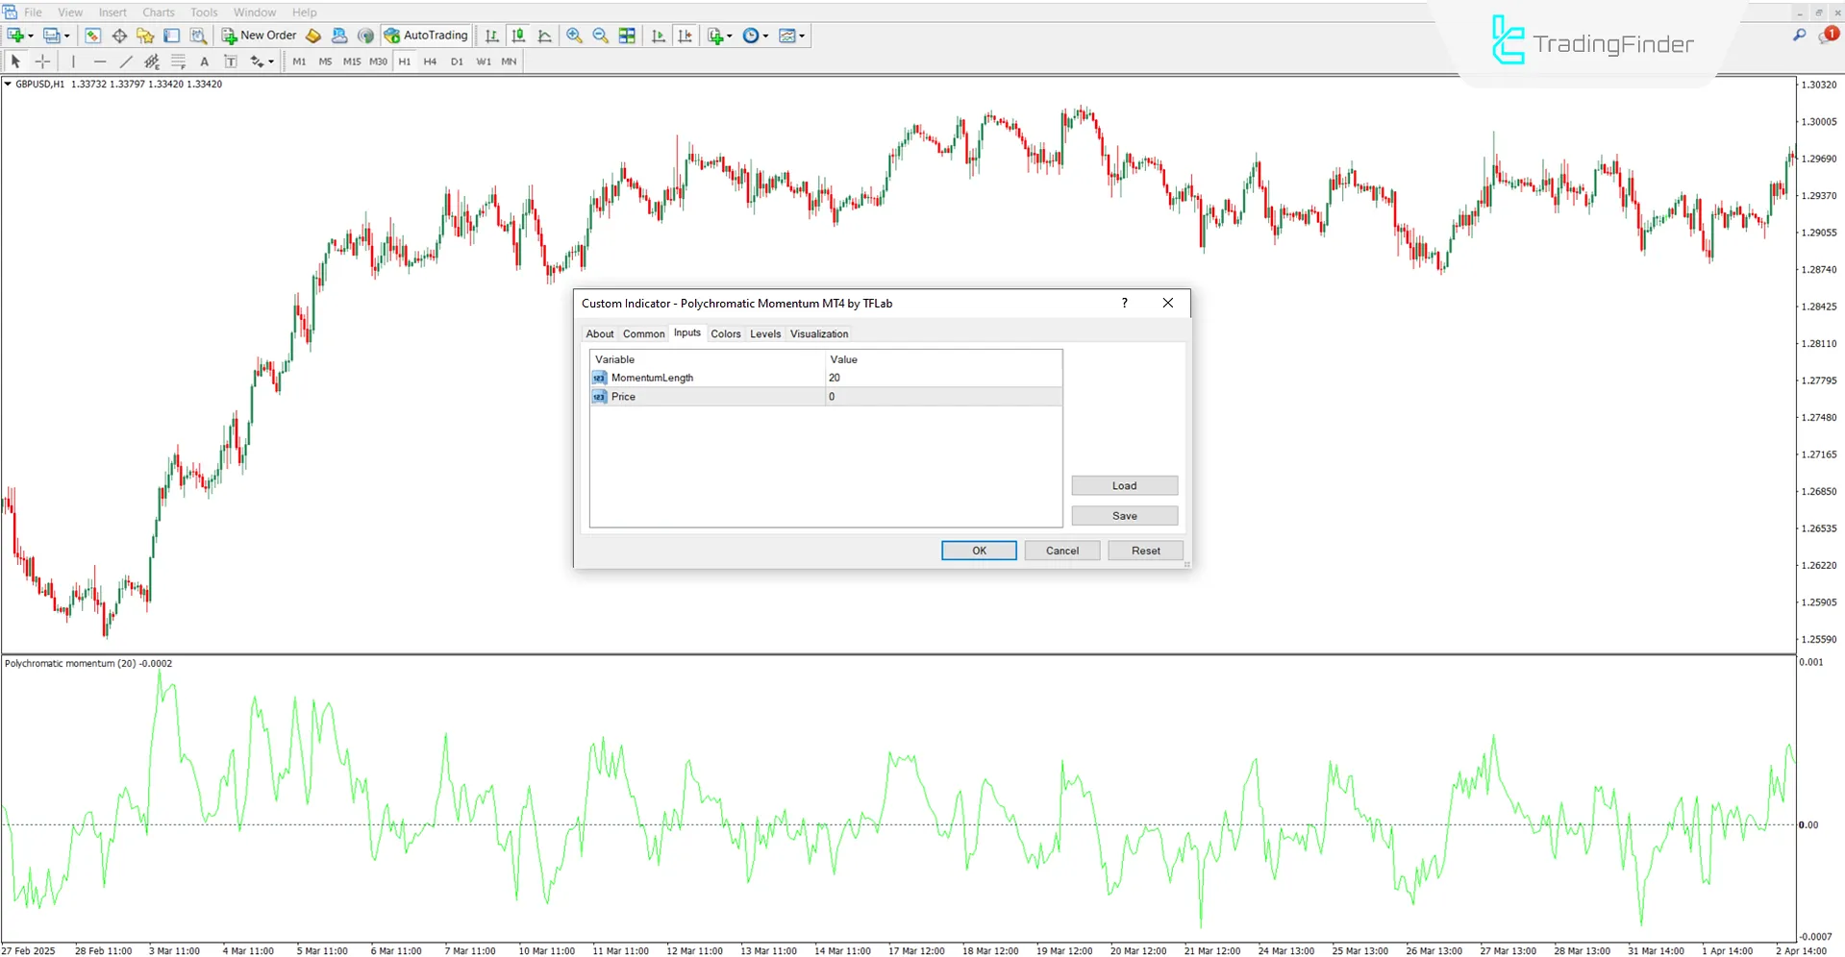Select the MomentumLength value field
This screenshot has width=1845, height=957.
(942, 378)
